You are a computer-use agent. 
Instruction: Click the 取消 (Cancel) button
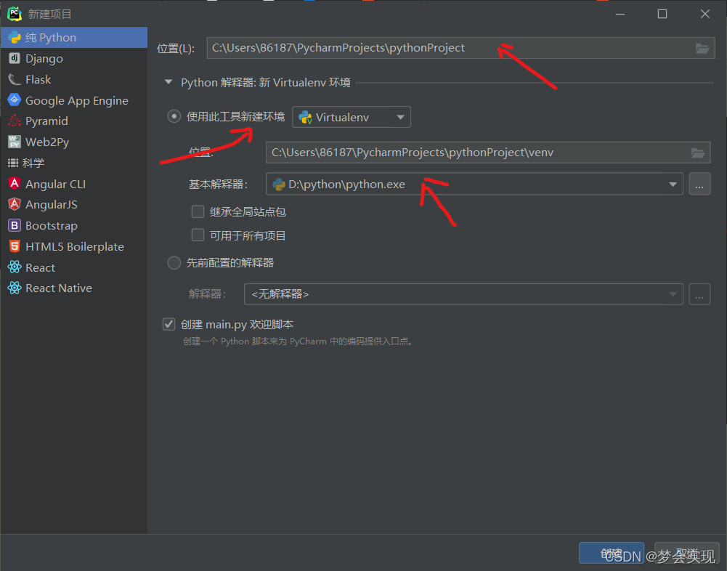click(686, 554)
